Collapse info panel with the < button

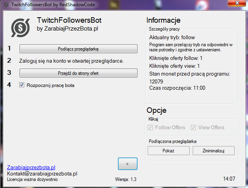[128, 164]
